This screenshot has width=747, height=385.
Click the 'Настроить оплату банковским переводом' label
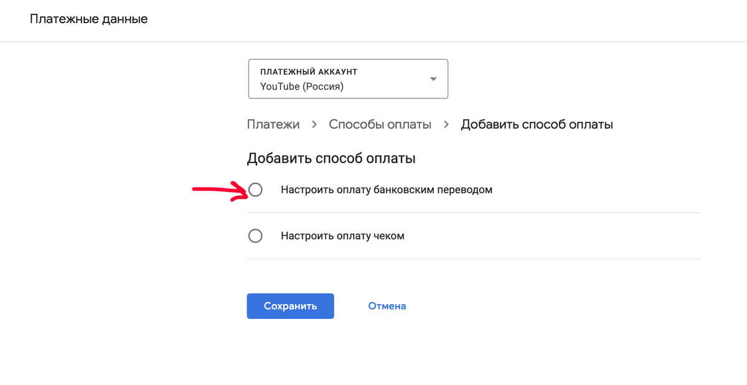point(386,189)
